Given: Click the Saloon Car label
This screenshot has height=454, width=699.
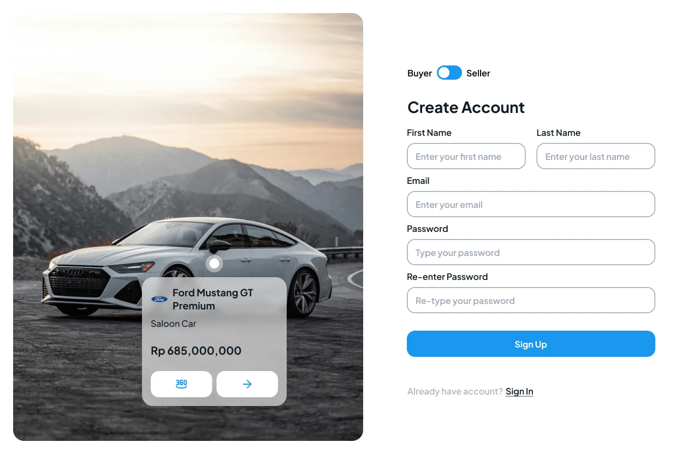Looking at the screenshot, I should (174, 324).
